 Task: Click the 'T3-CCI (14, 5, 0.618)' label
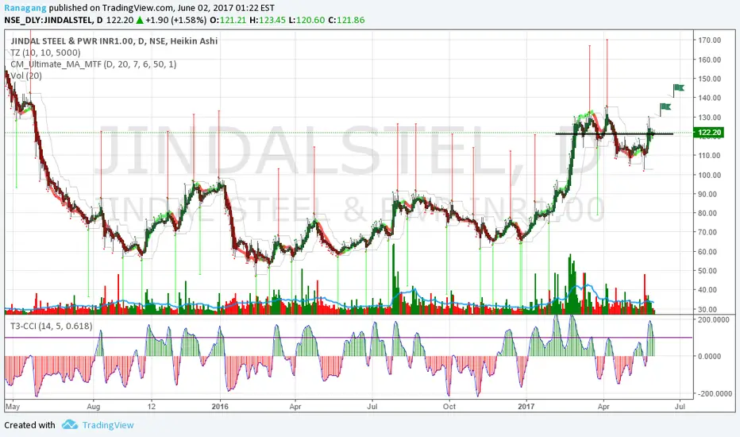pyautogui.click(x=52, y=326)
